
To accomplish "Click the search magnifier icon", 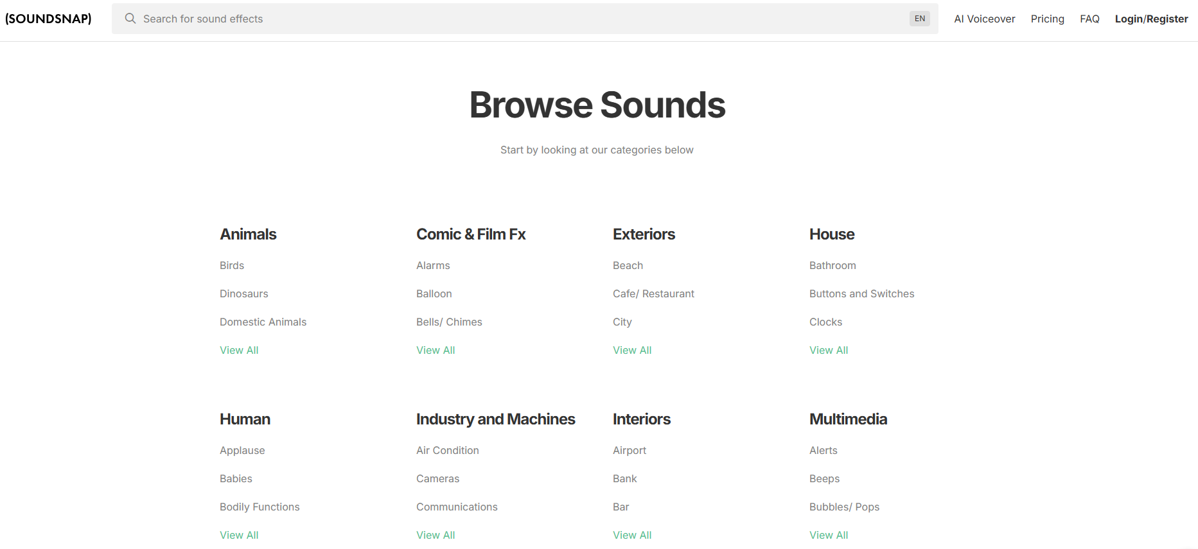I will (x=130, y=19).
